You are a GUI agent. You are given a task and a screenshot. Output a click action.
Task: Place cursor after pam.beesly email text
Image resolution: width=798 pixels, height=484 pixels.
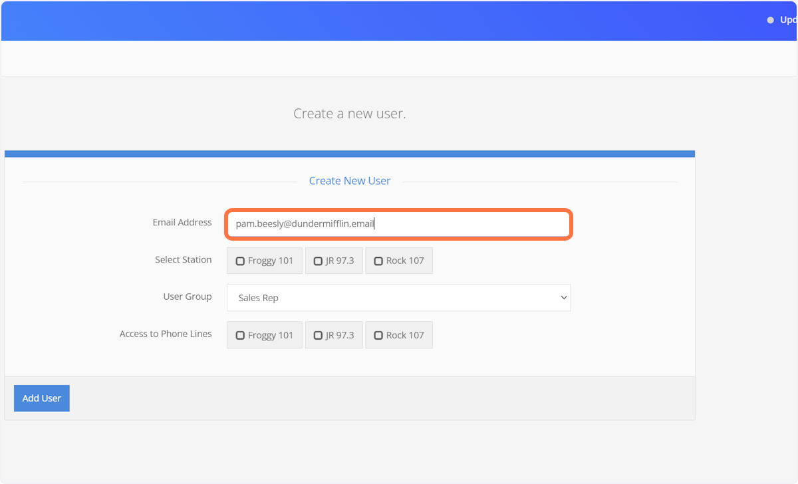374,223
